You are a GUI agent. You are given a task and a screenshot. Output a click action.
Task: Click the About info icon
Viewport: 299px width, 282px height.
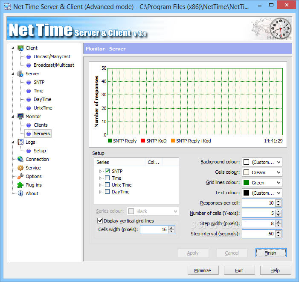pyautogui.click(x=20, y=193)
